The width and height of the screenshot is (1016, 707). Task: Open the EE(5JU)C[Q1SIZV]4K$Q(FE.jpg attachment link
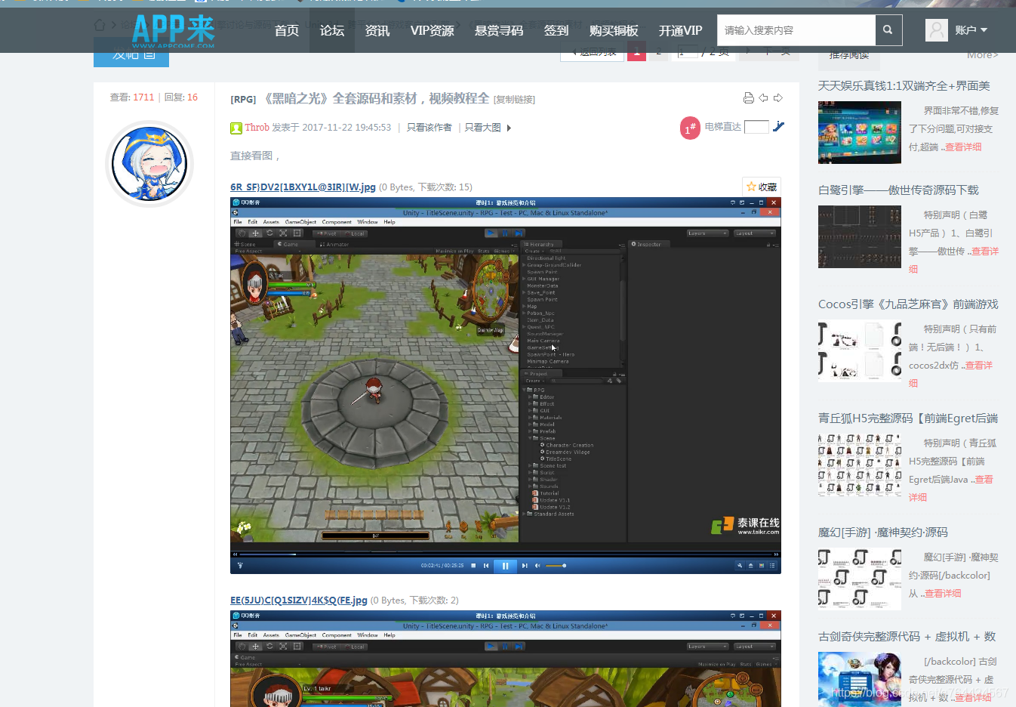[299, 600]
